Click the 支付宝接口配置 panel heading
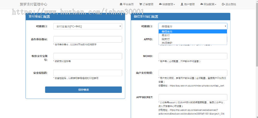 (75, 17)
